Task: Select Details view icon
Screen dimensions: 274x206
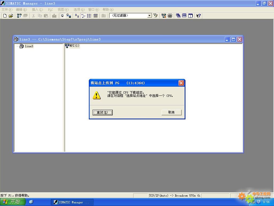Action: coord(96,16)
